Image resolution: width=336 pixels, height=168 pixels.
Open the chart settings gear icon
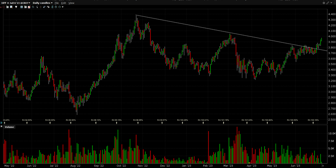pyautogui.click(x=324, y=3)
